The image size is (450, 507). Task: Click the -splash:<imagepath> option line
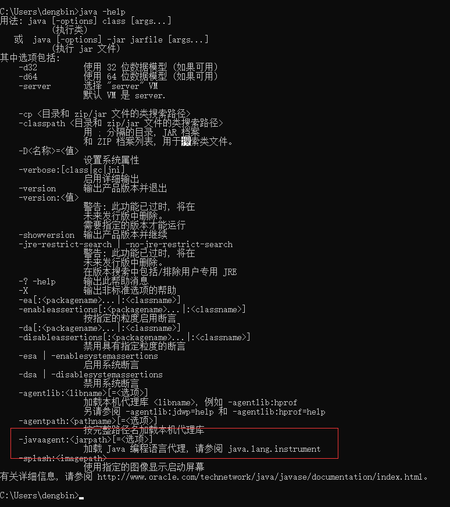[x=63, y=458]
